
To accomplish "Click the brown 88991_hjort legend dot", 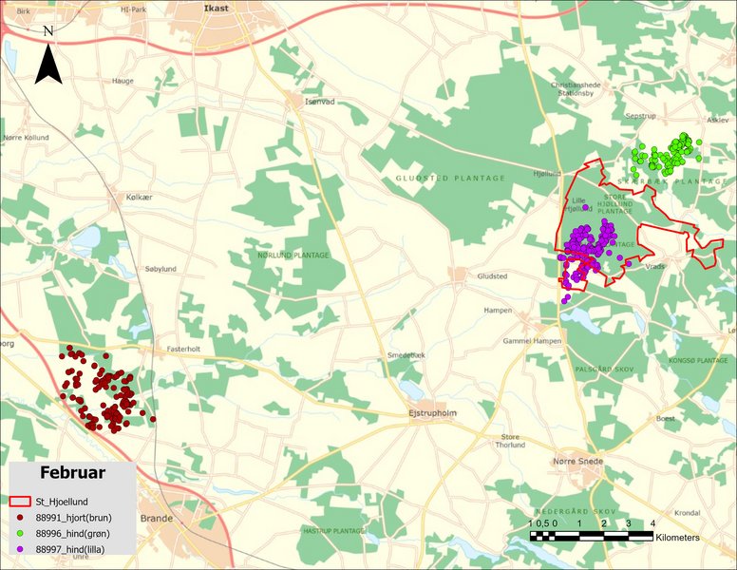I will coord(20,518).
